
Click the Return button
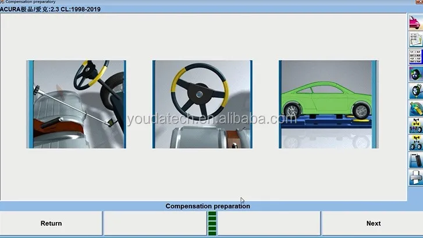(x=51, y=223)
